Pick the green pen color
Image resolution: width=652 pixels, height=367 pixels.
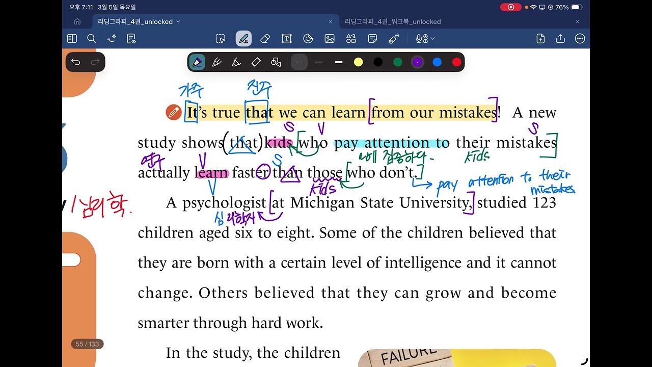[398, 62]
